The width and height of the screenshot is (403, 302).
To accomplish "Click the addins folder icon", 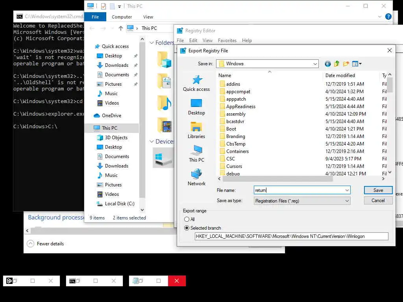I will [222, 84].
